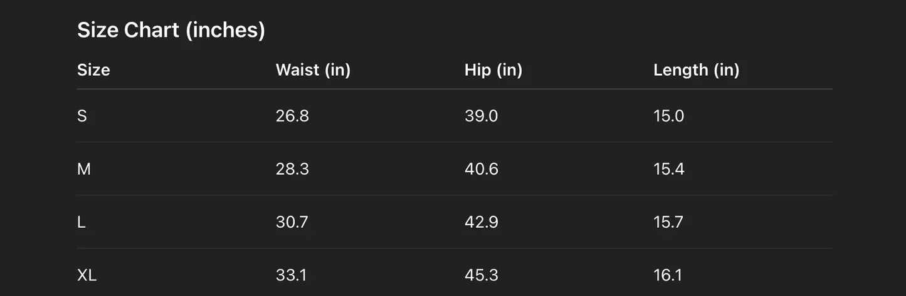Click the Size column header
Image resolution: width=906 pixels, height=296 pixels.
point(93,70)
